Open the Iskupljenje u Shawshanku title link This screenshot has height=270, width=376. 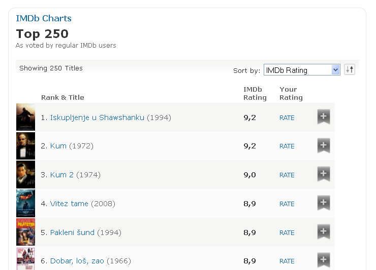tap(97, 118)
